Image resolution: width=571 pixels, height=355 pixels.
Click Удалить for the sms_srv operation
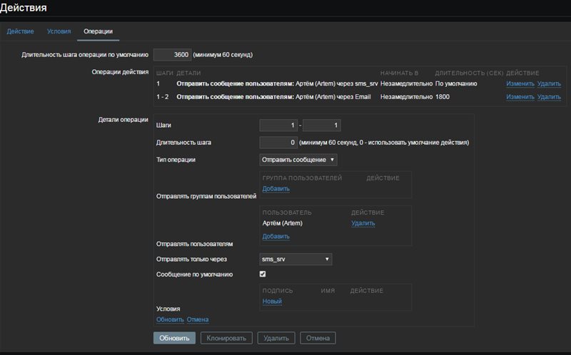point(549,83)
